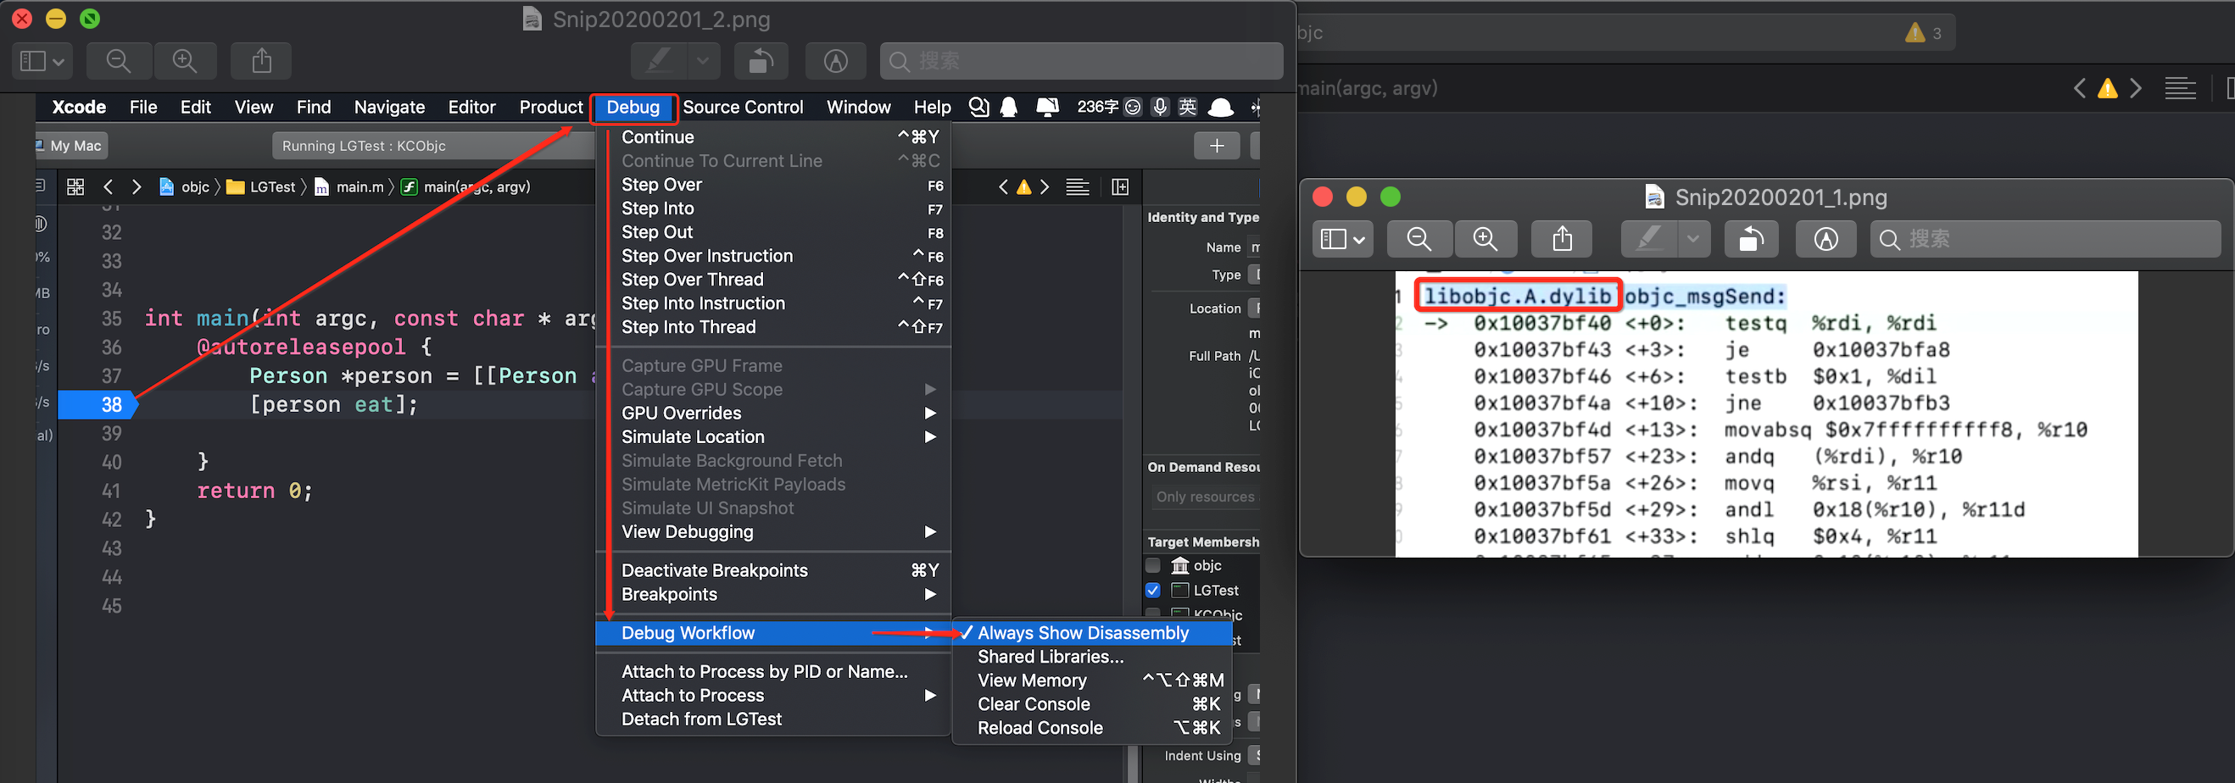The image size is (2235, 783).
Task: Click the warning icon beside main.m editor options
Action: click(1023, 186)
